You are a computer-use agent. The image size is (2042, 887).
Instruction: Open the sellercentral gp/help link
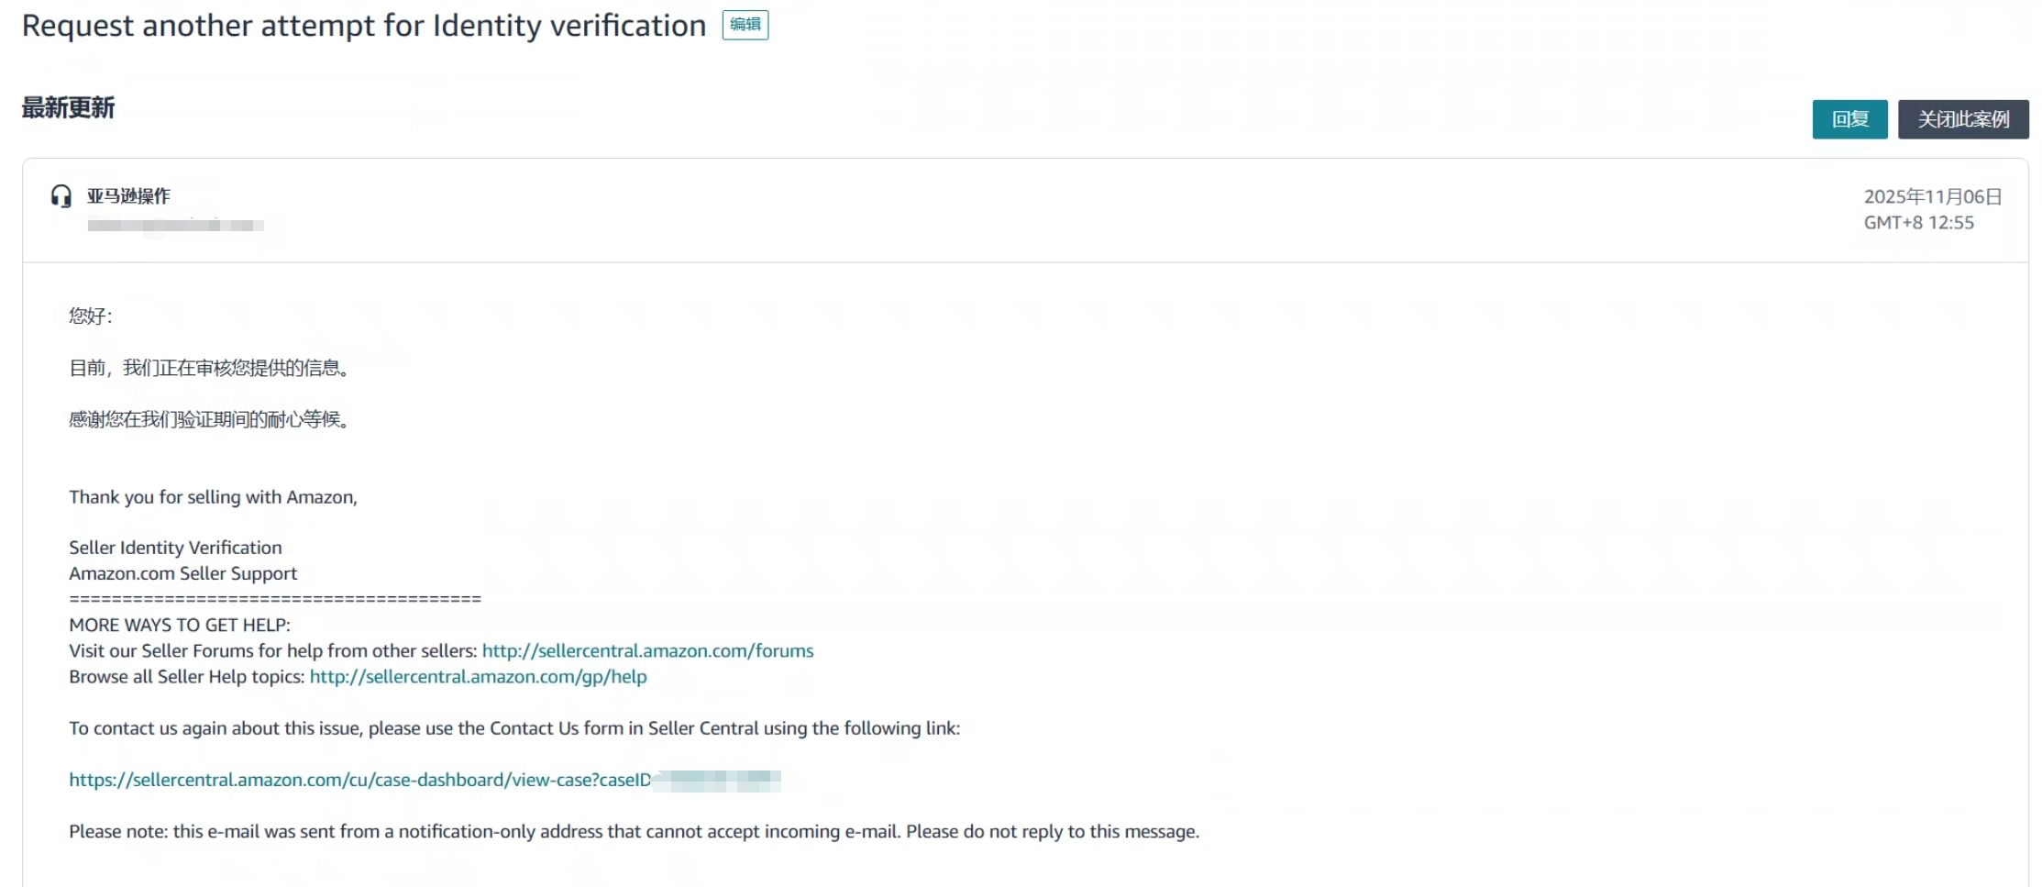point(478,676)
